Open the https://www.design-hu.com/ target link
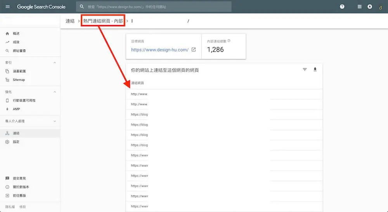This screenshot has width=388, height=212. tap(160, 50)
